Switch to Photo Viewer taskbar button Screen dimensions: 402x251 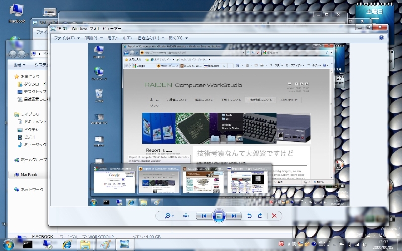point(124,245)
